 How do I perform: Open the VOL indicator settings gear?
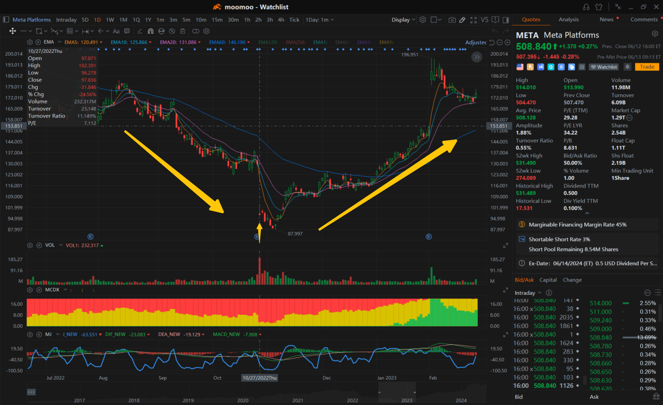(x=30, y=245)
